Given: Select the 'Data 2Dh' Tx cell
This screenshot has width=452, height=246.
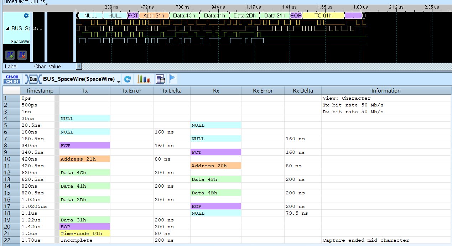Looking at the screenshot, I should pyautogui.click(x=85, y=200).
